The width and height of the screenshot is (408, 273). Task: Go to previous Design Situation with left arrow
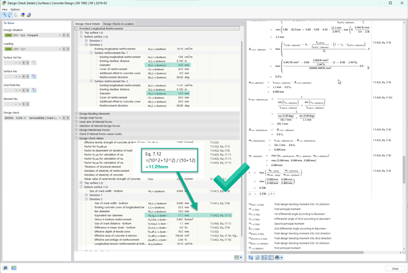pos(64,35)
